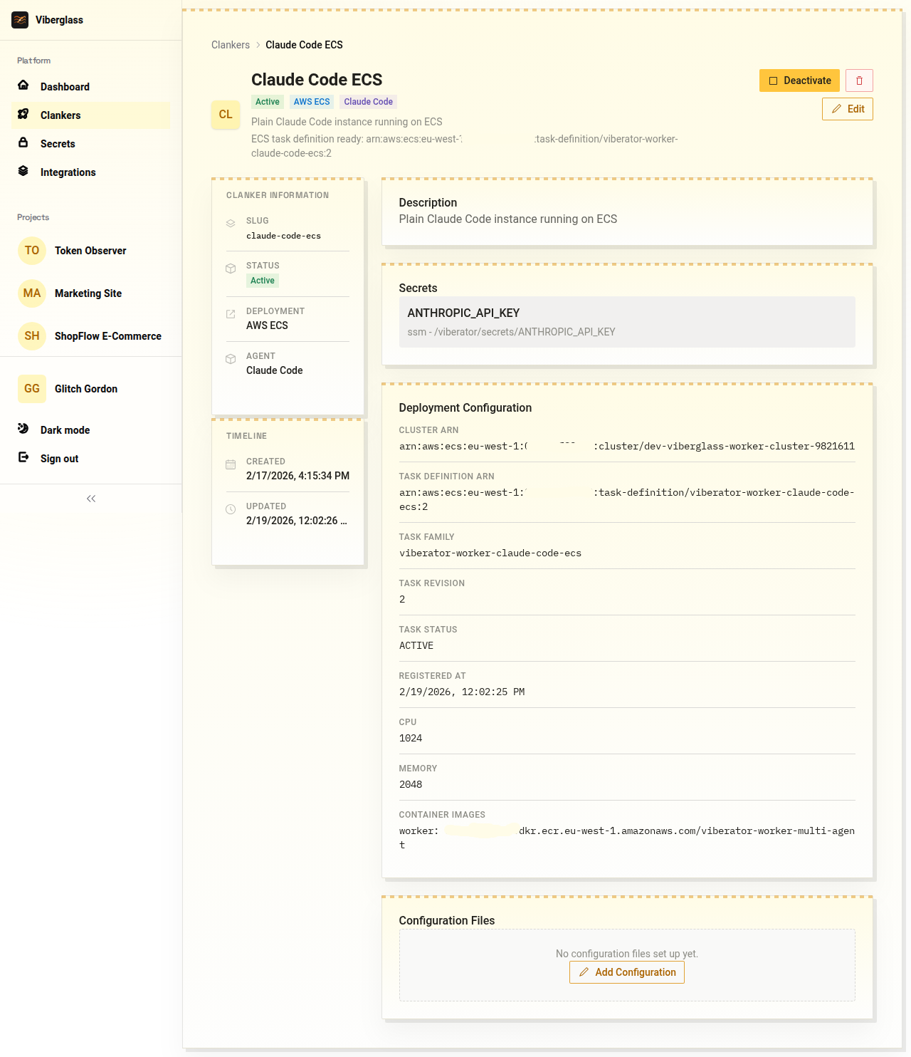Open the ShopFlow E-Commerce project
The image size is (911, 1057).
tap(107, 336)
